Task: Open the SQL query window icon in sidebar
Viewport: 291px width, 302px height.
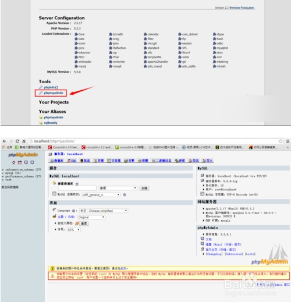Action: coord(20,162)
